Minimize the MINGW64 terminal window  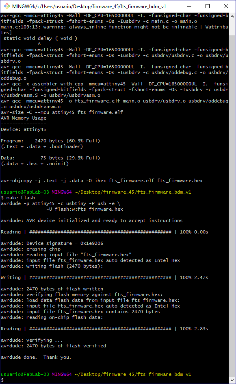point(189,6)
